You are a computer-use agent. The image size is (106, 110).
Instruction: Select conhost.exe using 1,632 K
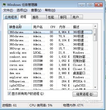(x=50, y=57)
